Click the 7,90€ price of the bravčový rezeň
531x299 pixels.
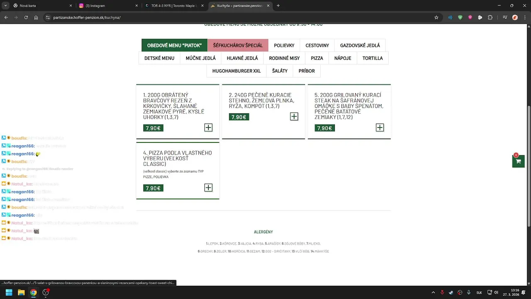[x=153, y=128]
